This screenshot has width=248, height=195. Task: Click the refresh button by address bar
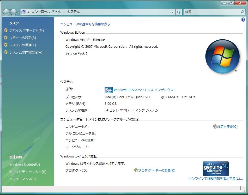tap(179, 12)
